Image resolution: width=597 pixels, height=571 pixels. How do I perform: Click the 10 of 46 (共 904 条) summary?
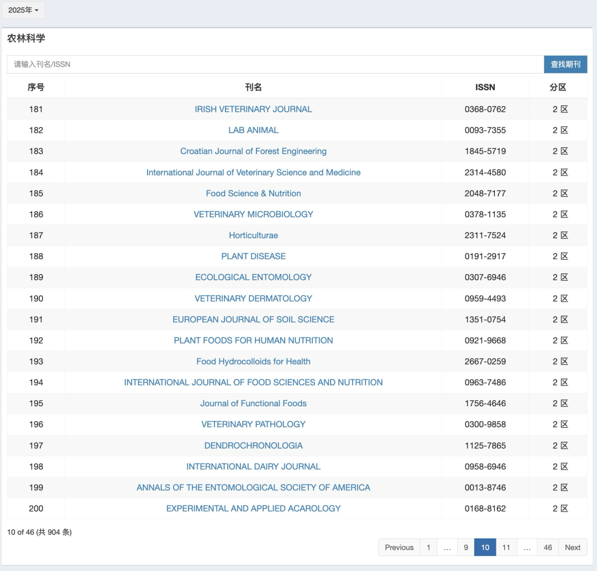point(39,532)
